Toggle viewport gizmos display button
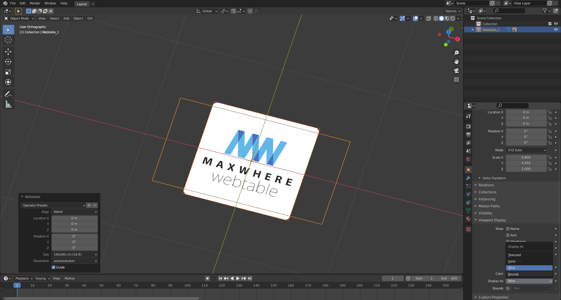561x300 pixels. point(402,18)
